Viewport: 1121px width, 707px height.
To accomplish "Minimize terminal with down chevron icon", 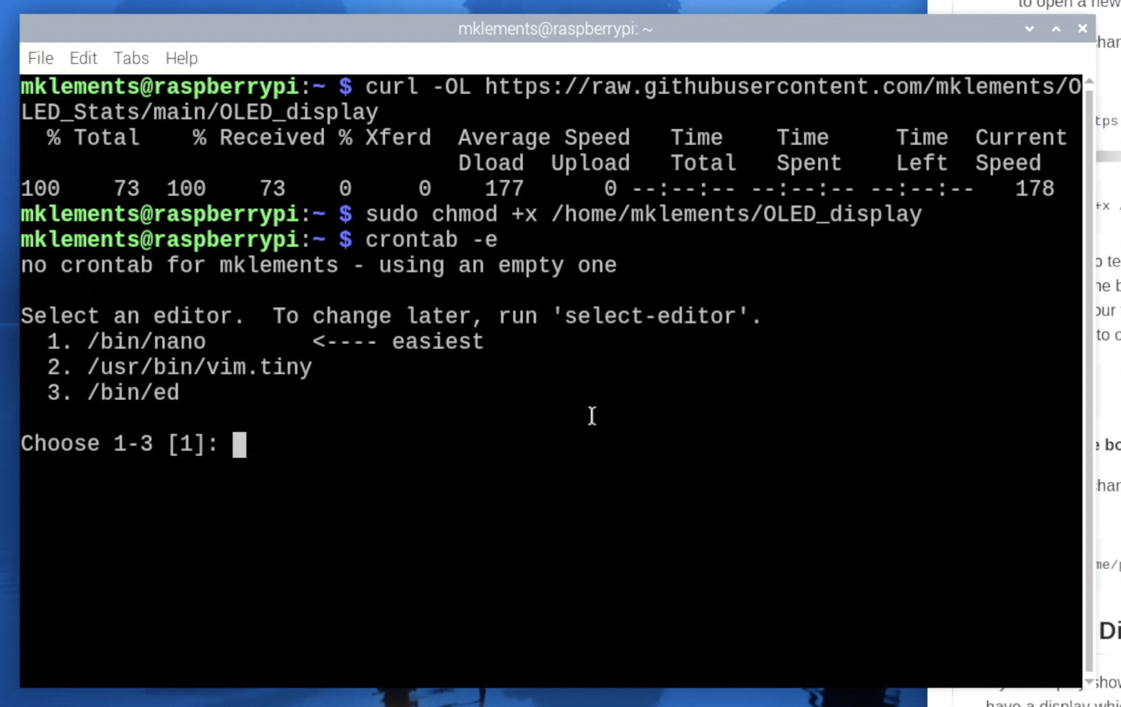I will tap(1030, 28).
